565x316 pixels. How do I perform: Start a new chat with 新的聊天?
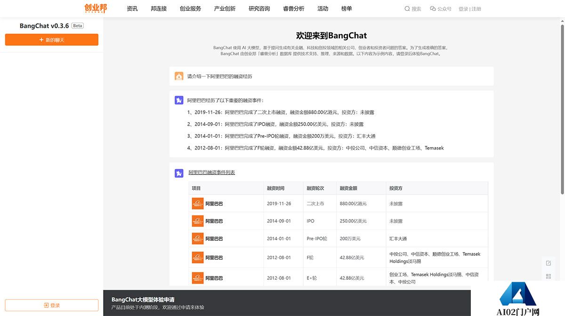pyautogui.click(x=52, y=40)
